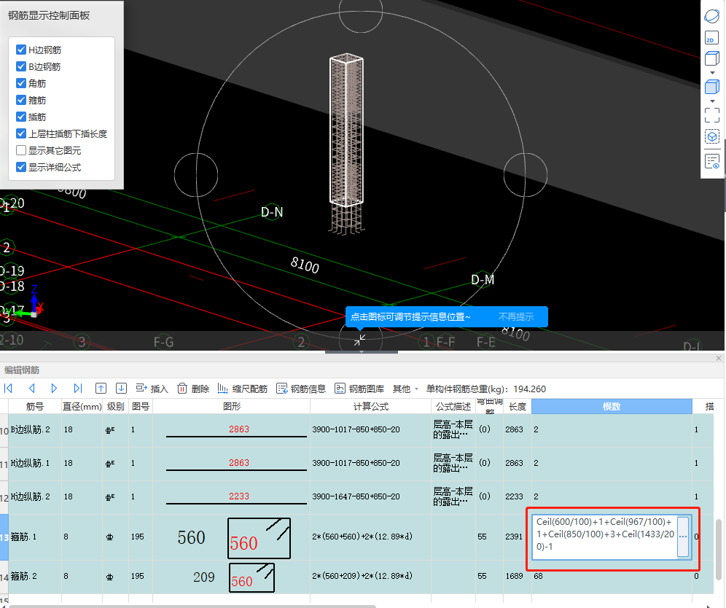726x608 pixels.
Task: Click length value 2391 in 箍筋.1 row
Action: (514, 537)
